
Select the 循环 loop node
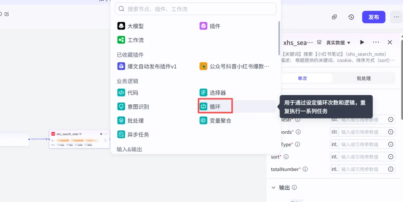tap(215, 107)
